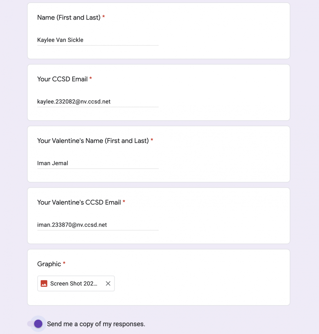
Task: Click the asterisk after Your Valentine's Name
Action: (152, 140)
